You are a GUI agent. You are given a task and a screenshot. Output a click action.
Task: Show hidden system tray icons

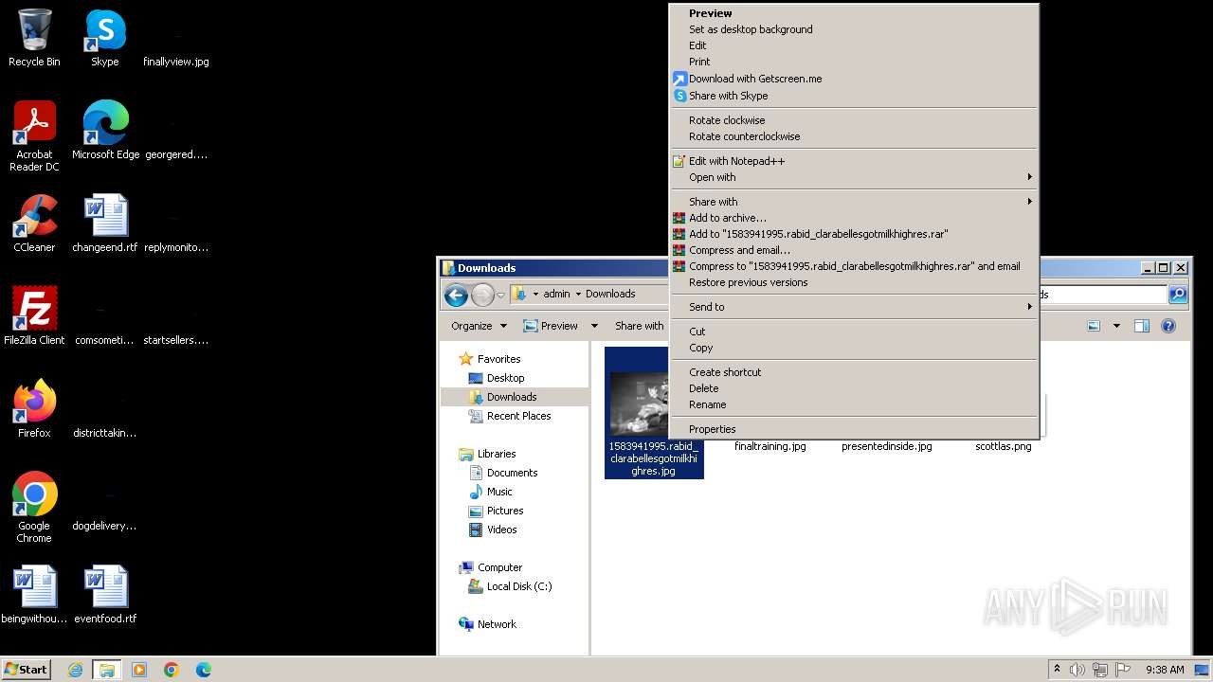click(x=1057, y=670)
